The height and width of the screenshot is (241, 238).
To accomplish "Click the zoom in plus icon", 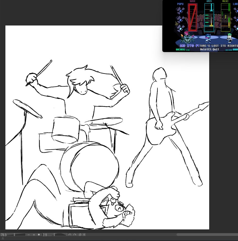I will pos(34,235).
